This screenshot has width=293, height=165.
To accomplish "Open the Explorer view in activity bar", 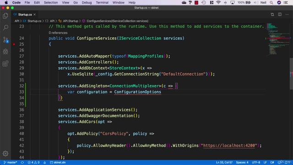I will 5,16.
